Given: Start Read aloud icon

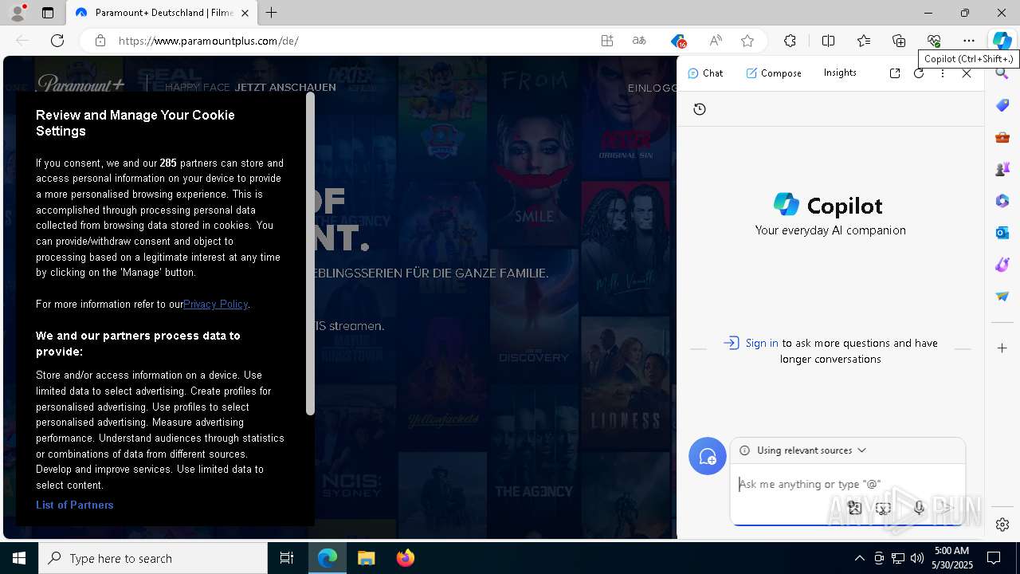Looking at the screenshot, I should (x=716, y=41).
